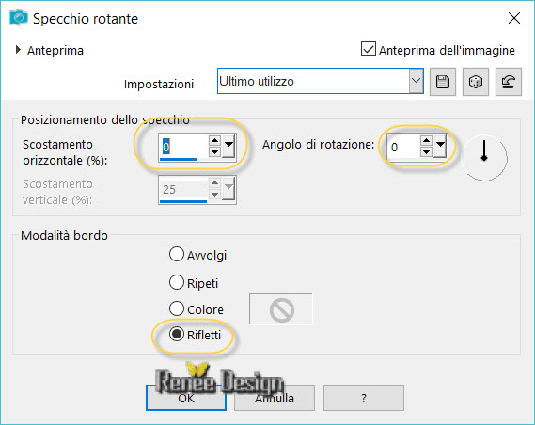Image resolution: width=535 pixels, height=425 pixels.
Task: Click the randomize parameters dice icon
Action: tap(475, 82)
